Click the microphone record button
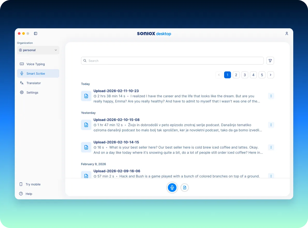 point(172,187)
